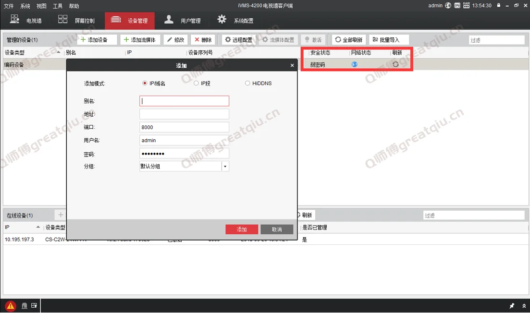Click the 地址 input field
Screen dimensions: 530x313
[x=184, y=114]
